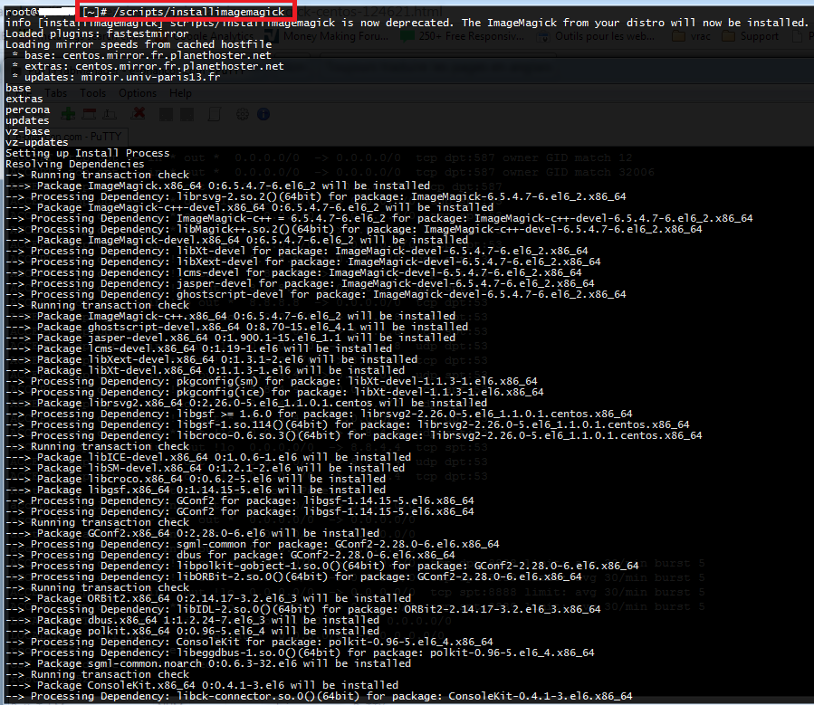Click the red X close-tab icon in background toolbar
This screenshot has width=814, height=705.
pos(139,114)
